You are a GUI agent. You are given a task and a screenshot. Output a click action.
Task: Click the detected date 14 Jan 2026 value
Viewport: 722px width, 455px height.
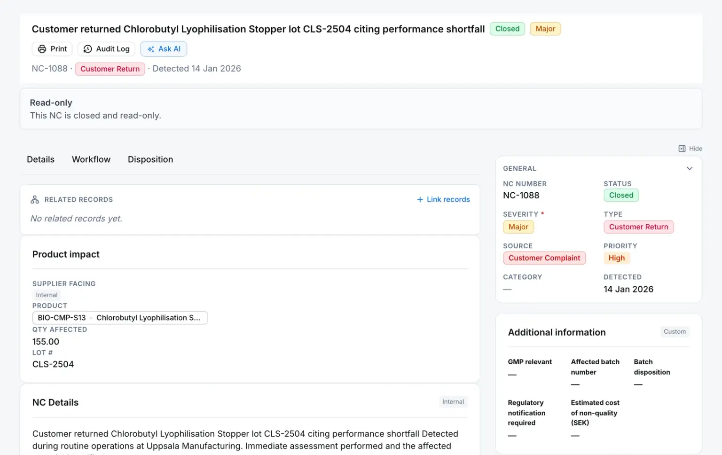(628, 289)
